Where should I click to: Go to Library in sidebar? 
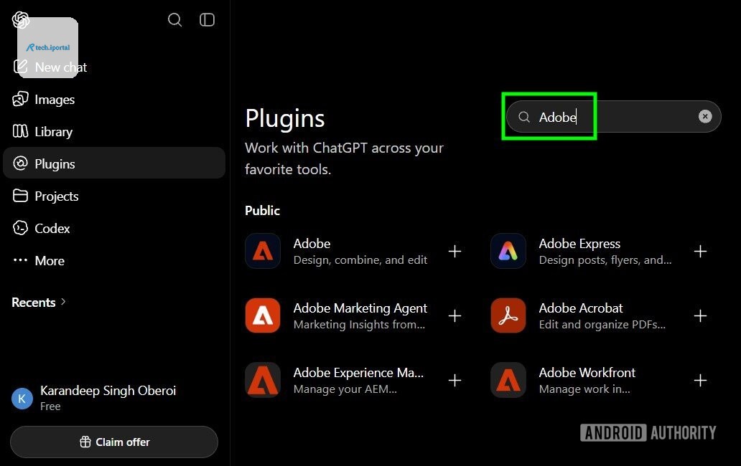coord(114,132)
